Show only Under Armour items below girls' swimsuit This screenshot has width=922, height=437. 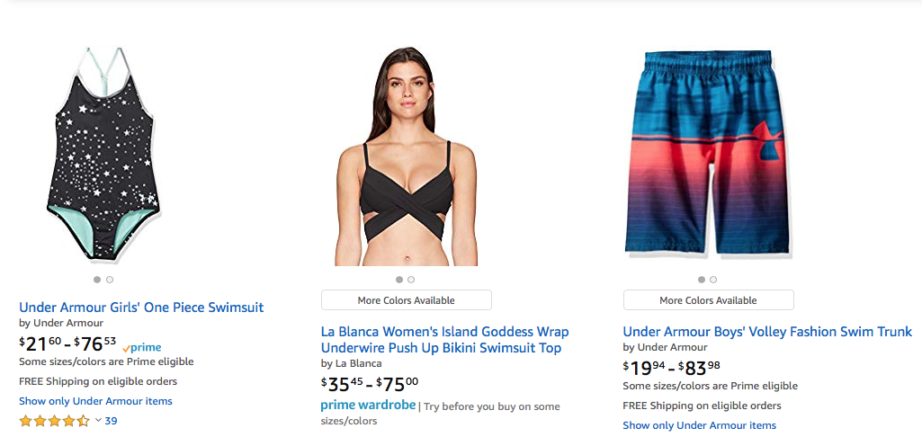coord(95,401)
